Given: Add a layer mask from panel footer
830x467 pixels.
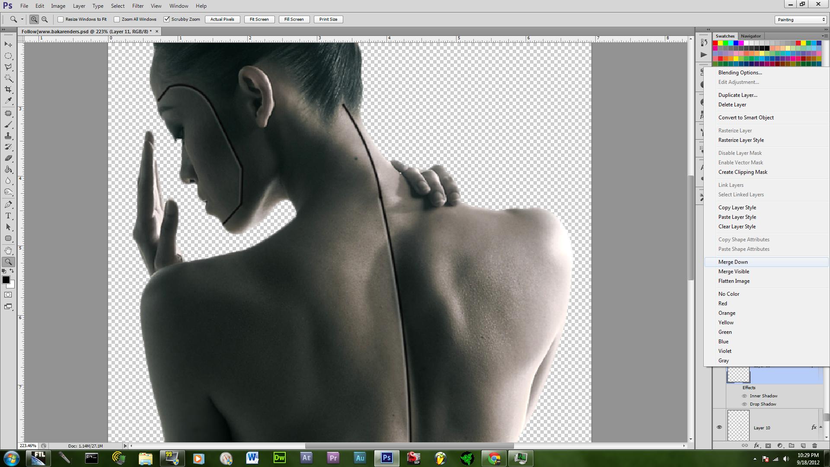Looking at the screenshot, I should click(768, 445).
